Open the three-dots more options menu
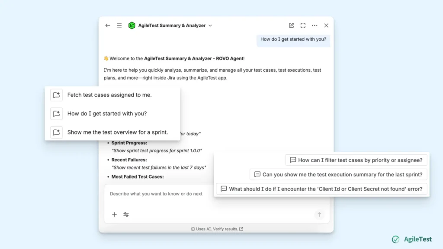Image resolution: width=443 pixels, height=249 pixels. coord(315,26)
